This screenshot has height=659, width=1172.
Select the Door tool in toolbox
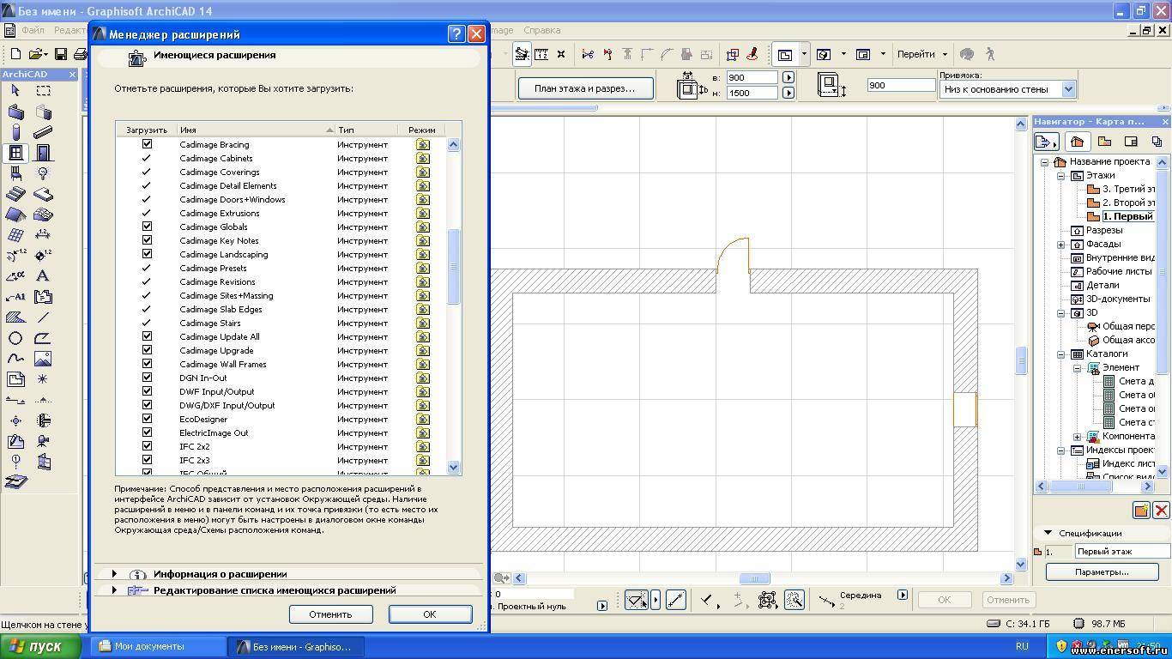43,154
